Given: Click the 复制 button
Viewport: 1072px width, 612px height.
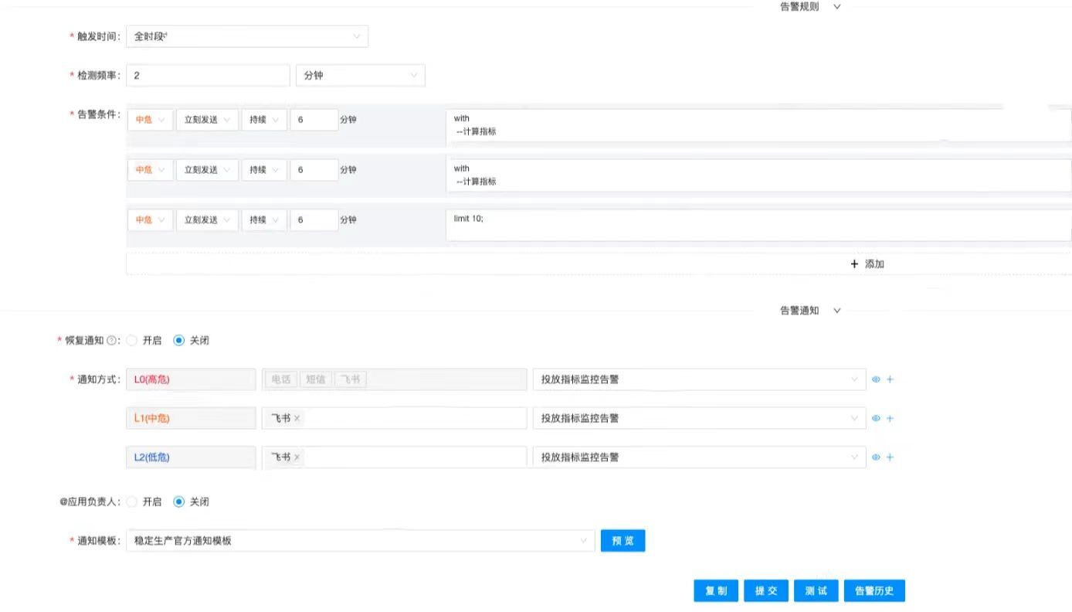Looking at the screenshot, I should (x=716, y=591).
